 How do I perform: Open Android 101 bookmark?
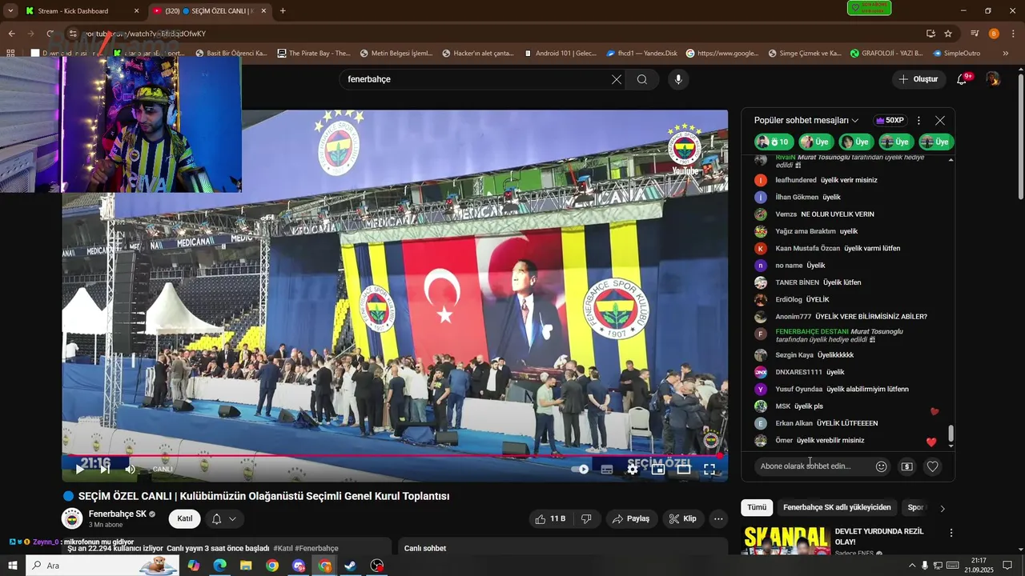click(x=561, y=53)
